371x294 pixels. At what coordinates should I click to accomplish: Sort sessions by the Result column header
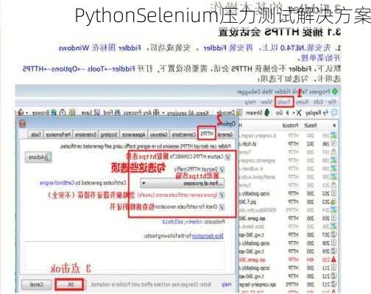[x=310, y=126]
